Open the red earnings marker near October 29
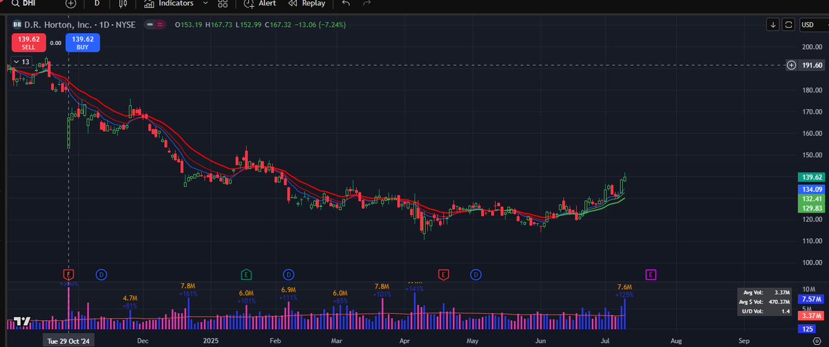 click(x=68, y=275)
